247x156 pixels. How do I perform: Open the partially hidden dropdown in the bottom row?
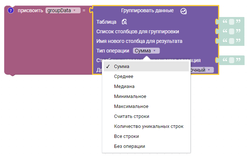tap(202, 70)
